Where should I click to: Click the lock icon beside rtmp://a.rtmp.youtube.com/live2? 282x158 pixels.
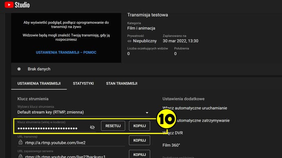[x=20, y=143]
